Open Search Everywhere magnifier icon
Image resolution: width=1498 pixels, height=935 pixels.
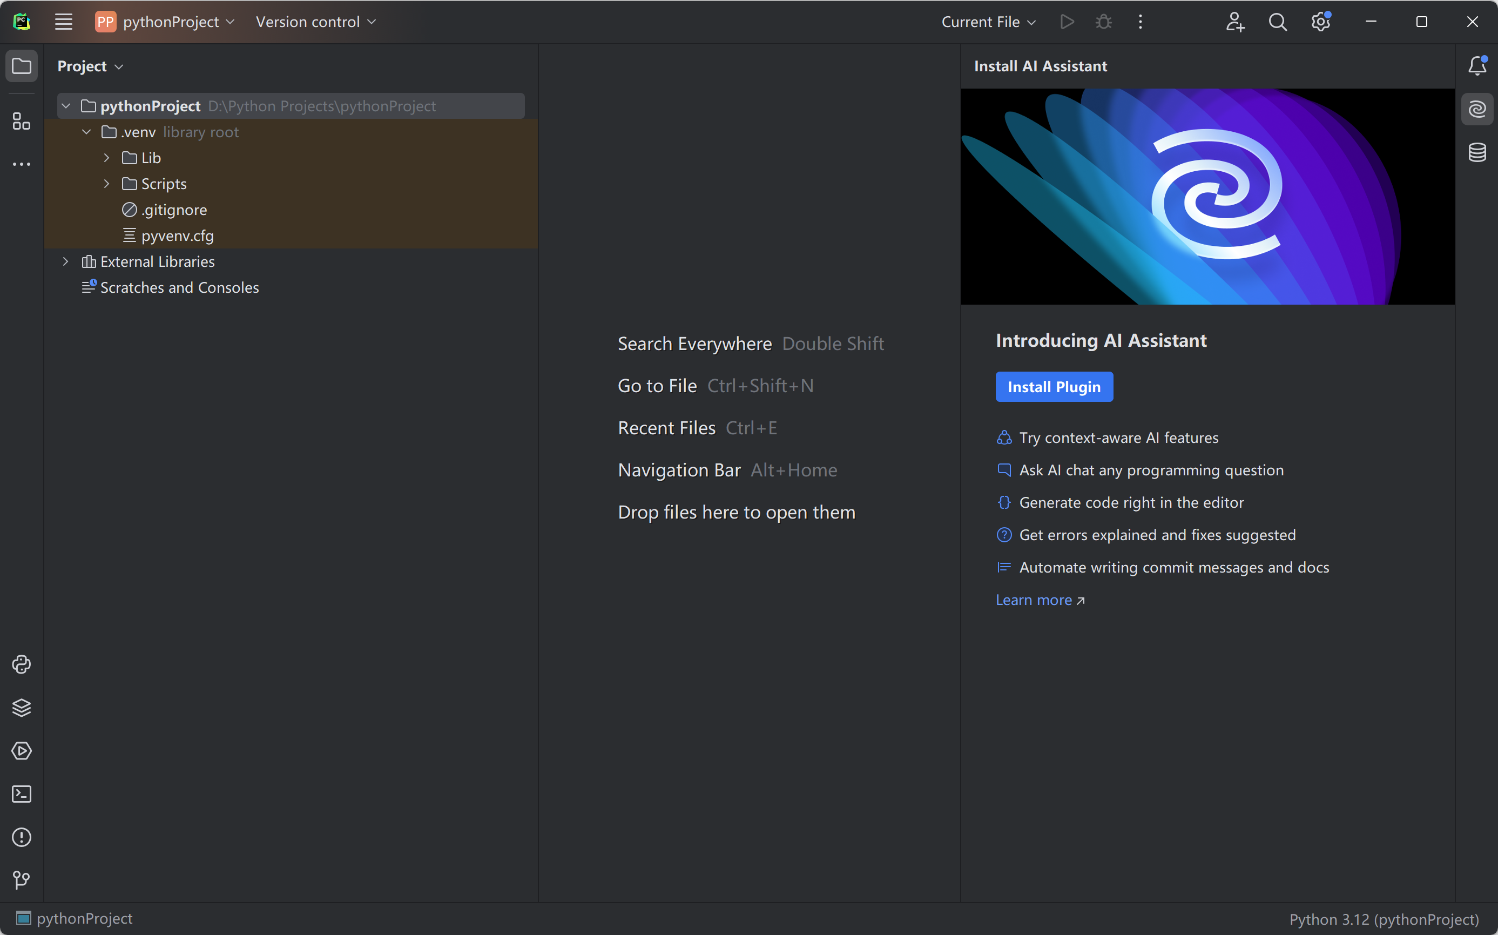(x=1278, y=22)
